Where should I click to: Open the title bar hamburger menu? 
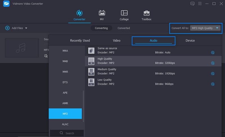200,4
